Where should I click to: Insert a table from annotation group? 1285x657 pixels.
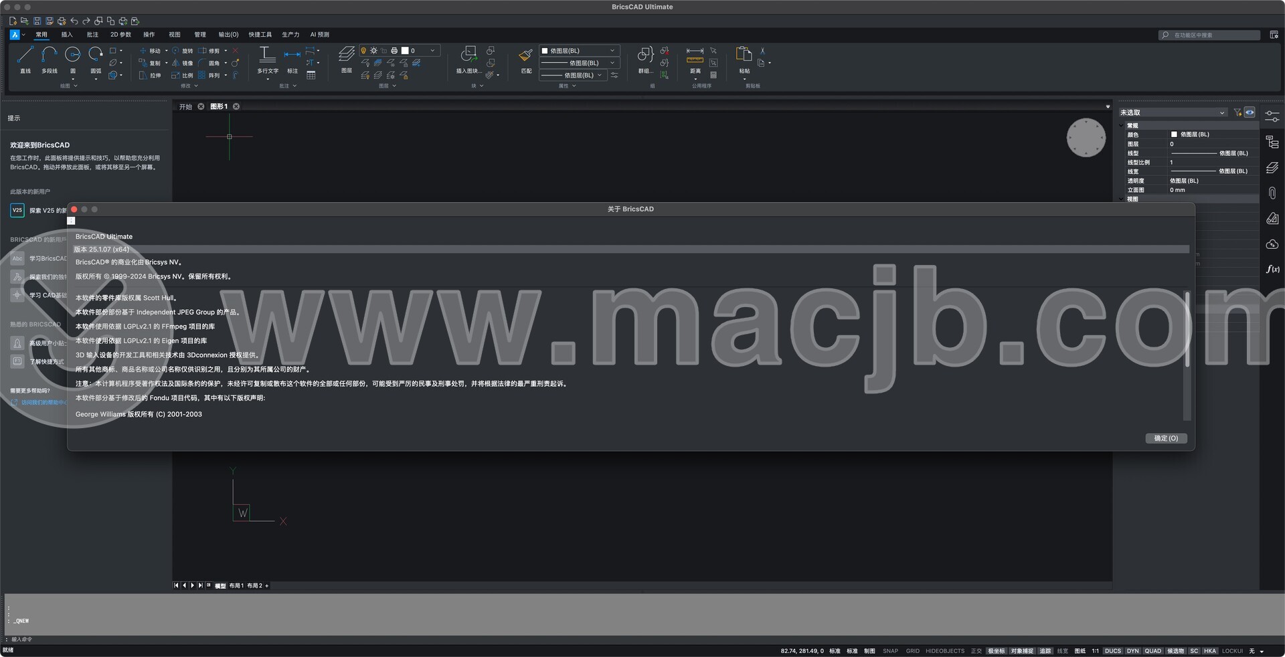311,76
